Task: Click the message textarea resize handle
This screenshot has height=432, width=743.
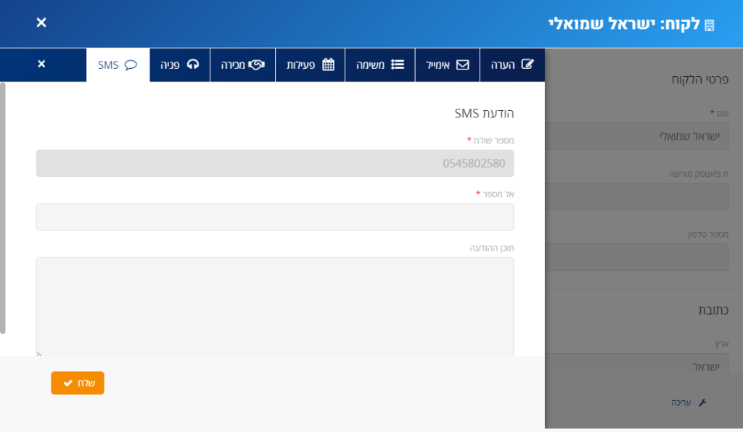Action: 39,354
